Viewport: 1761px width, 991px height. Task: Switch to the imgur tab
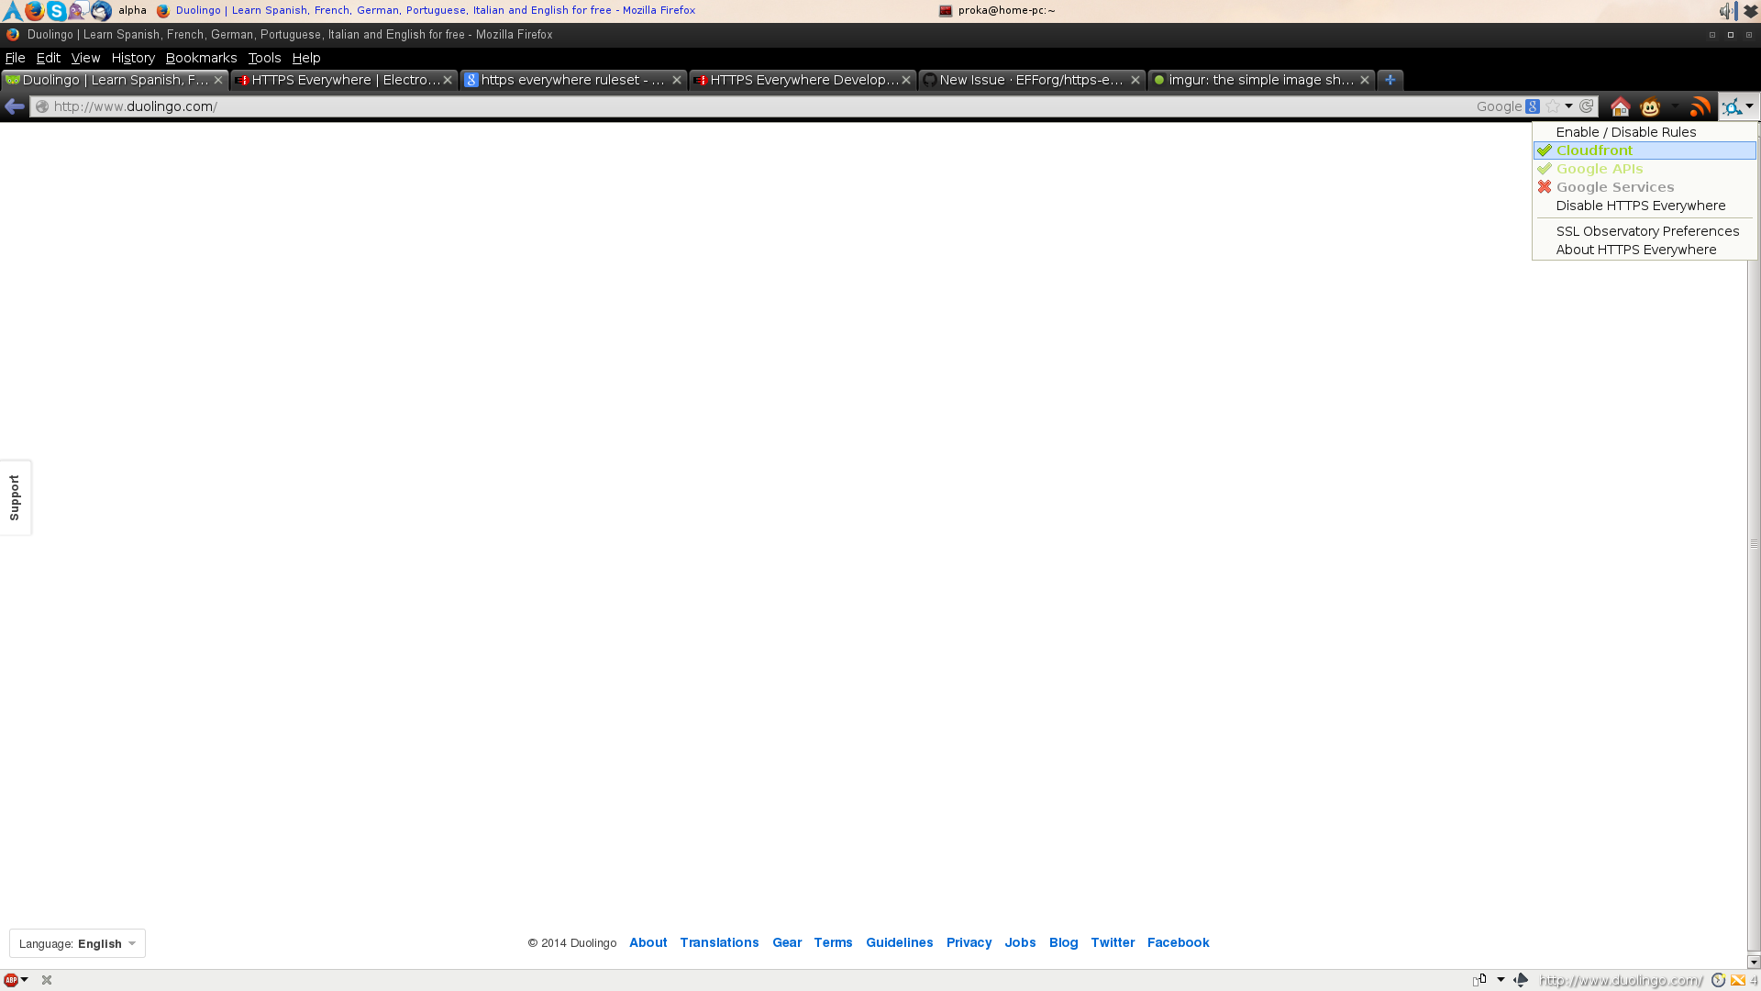pyautogui.click(x=1261, y=80)
